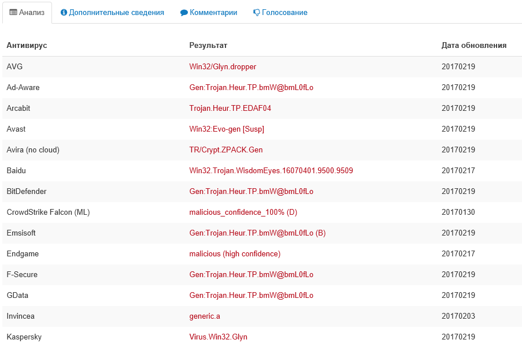This screenshot has width=522, height=347.
Task: Select CrowdStrike Falcon malicious_confidence_100% result
Action: (x=243, y=212)
